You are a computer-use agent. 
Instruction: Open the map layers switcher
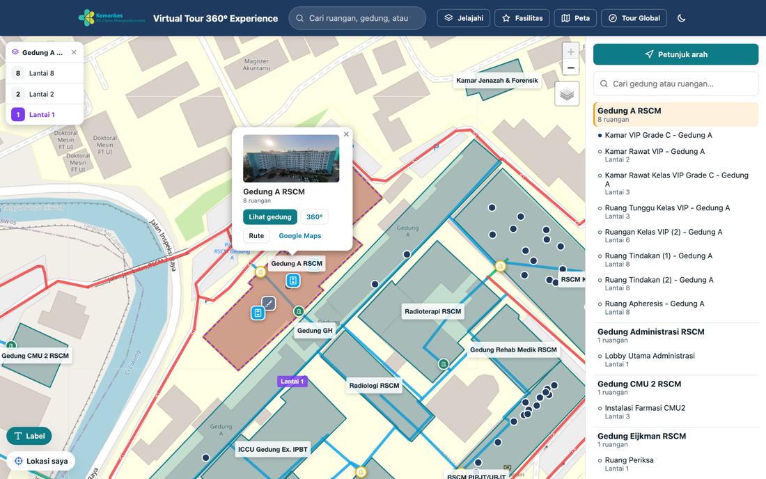(567, 94)
